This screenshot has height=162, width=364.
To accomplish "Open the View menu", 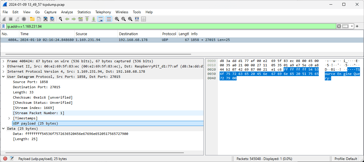I will pyautogui.click(x=27, y=12).
